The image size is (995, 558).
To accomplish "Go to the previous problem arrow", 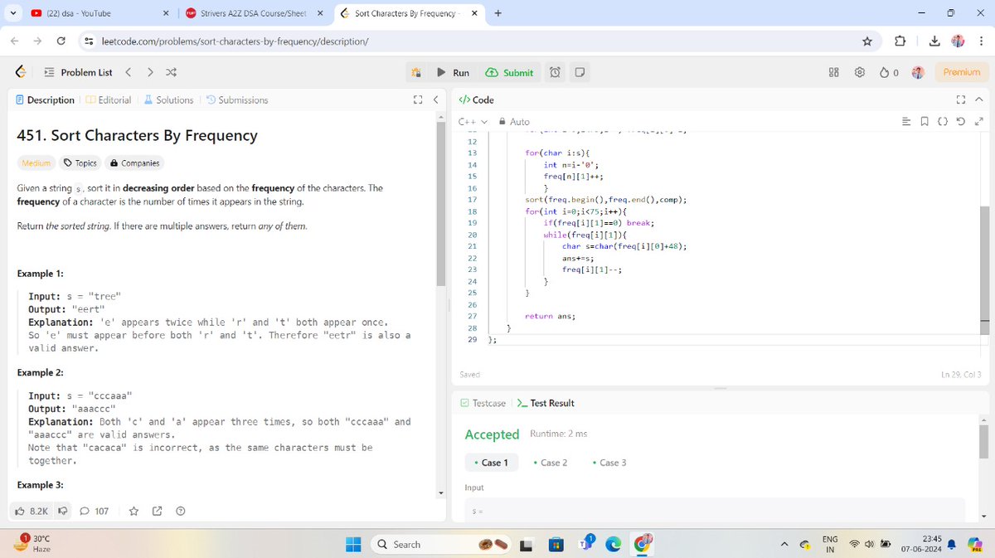I will tap(129, 72).
